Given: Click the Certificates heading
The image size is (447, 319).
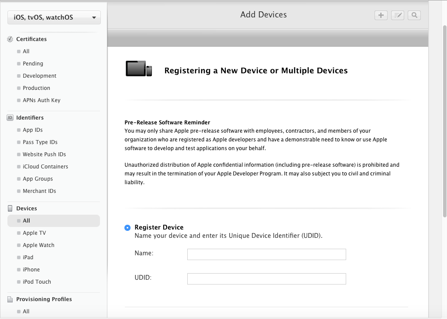Looking at the screenshot, I should (x=31, y=39).
